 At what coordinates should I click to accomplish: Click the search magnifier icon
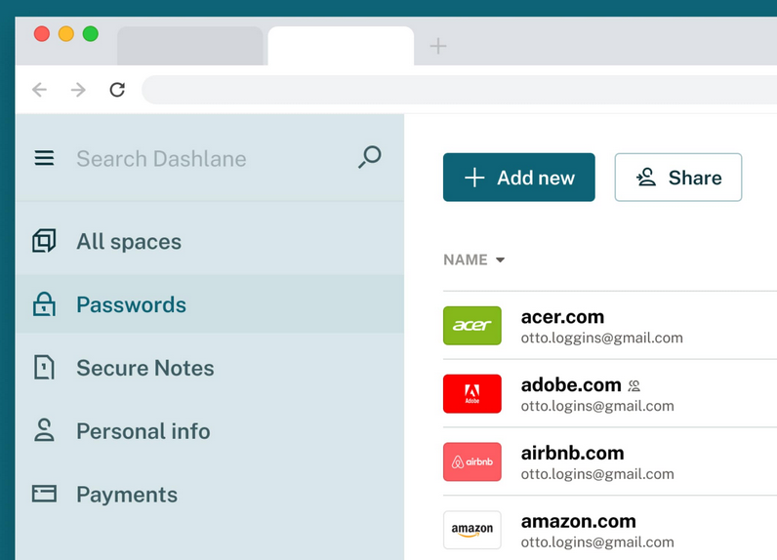coord(369,157)
